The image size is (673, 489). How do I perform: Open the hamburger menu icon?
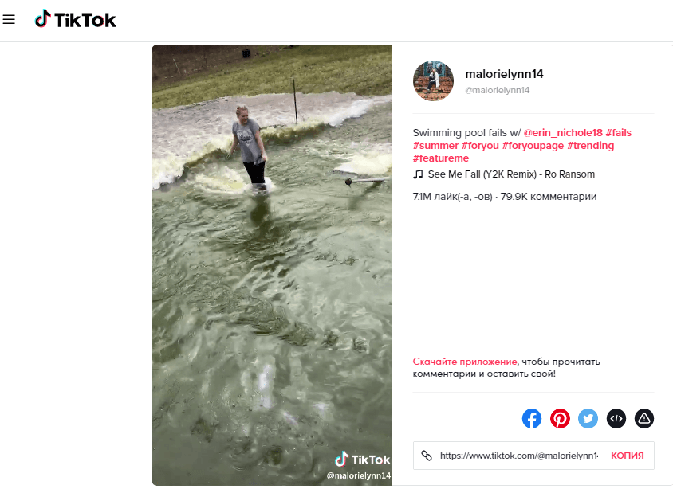pyautogui.click(x=10, y=19)
